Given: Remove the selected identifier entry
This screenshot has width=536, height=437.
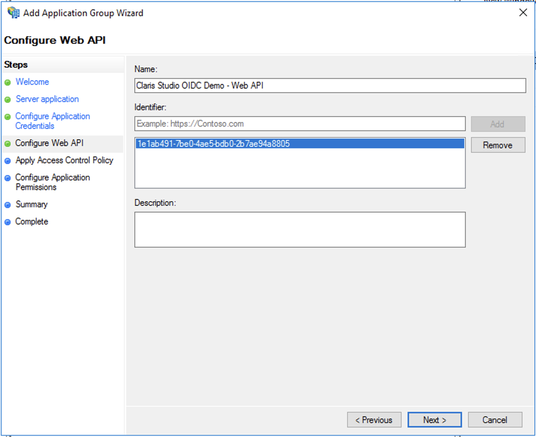Looking at the screenshot, I should click(x=498, y=145).
